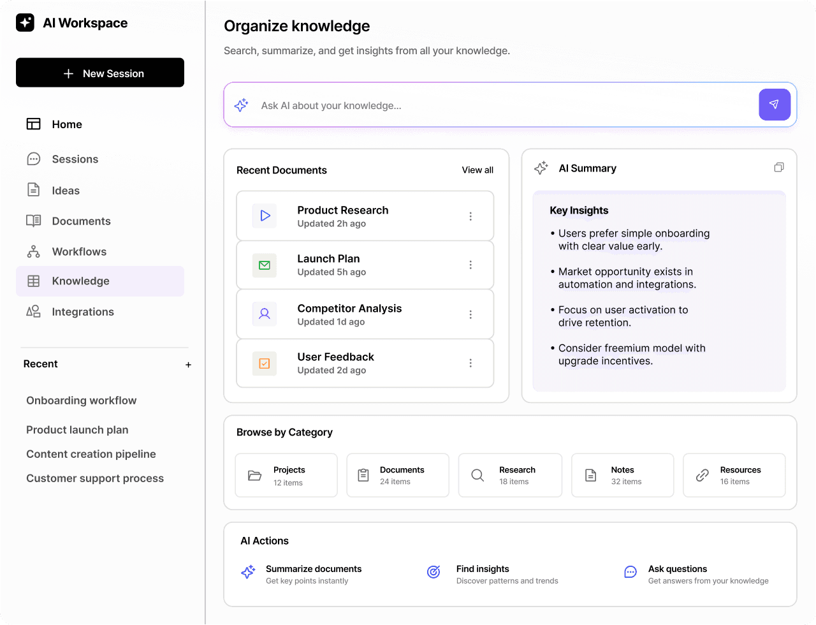Copy the AI Summary using the copy icon
This screenshot has width=816, height=625.
tap(779, 167)
